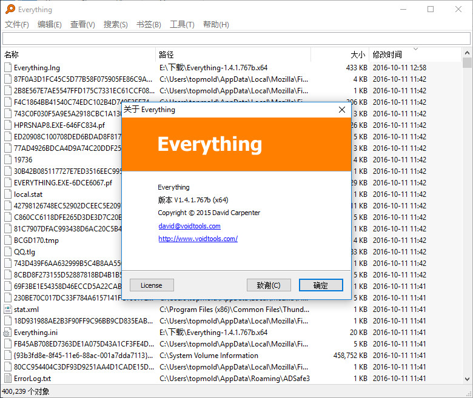Click the file icon of 42798126748EC52902DCEEC5E209
Image resolution: width=473 pixels, height=398 pixels.
point(8,206)
